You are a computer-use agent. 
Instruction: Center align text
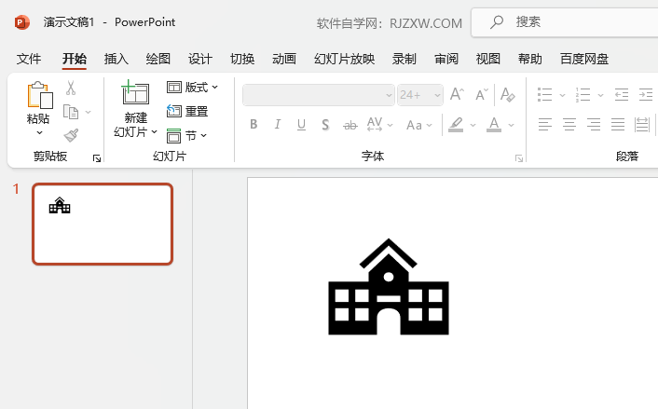tap(569, 125)
